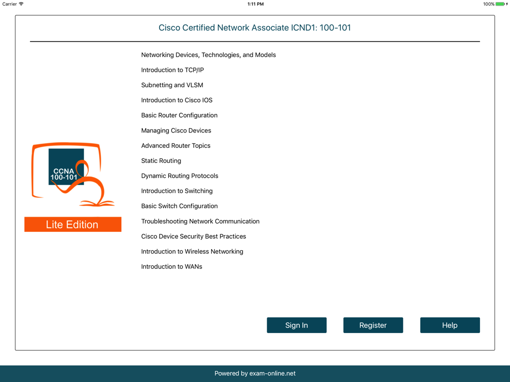Open the Register button
510x382 pixels.
click(x=373, y=325)
